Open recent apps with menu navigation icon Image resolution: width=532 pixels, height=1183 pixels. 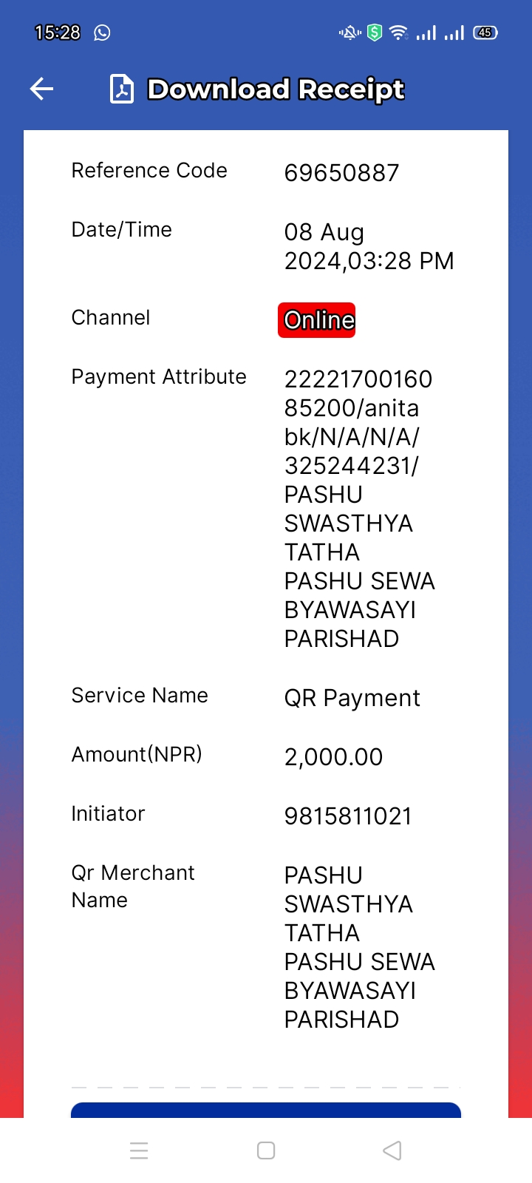pyautogui.click(x=139, y=1150)
